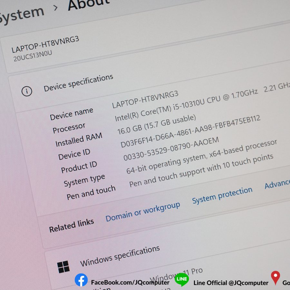This screenshot has height=290, width=290.
Task: Select the model number 20UCS13N0U
Action: point(33,56)
